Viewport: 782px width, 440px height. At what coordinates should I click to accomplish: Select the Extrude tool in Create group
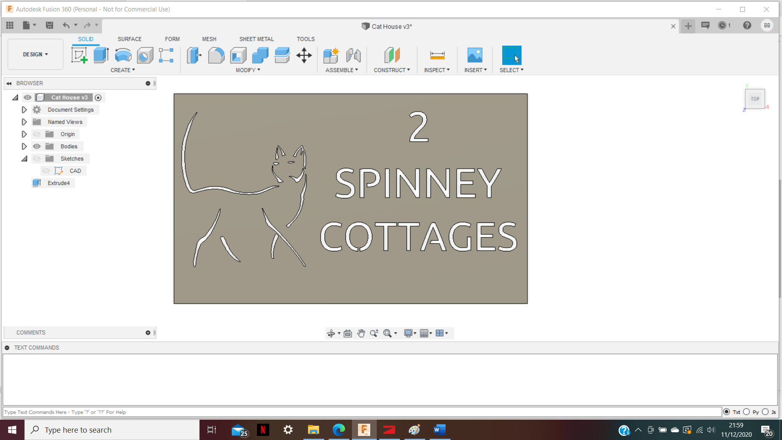coord(101,55)
